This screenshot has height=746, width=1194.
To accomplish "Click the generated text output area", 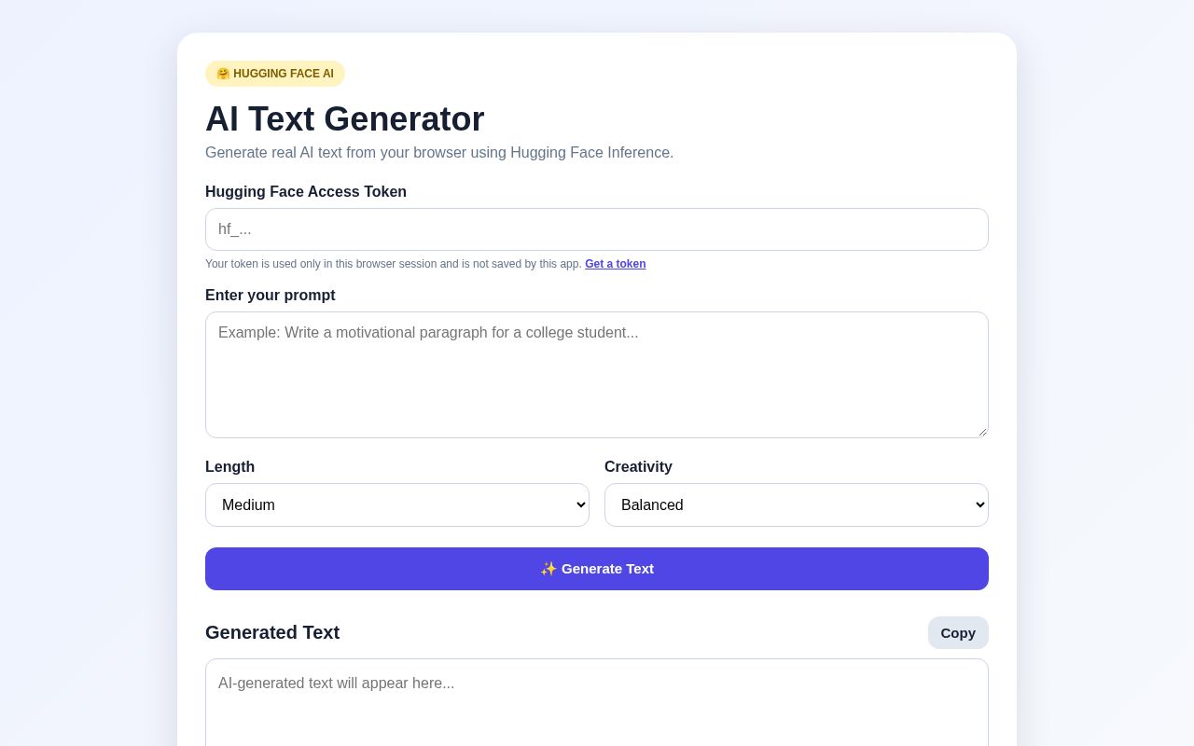I will 597,702.
